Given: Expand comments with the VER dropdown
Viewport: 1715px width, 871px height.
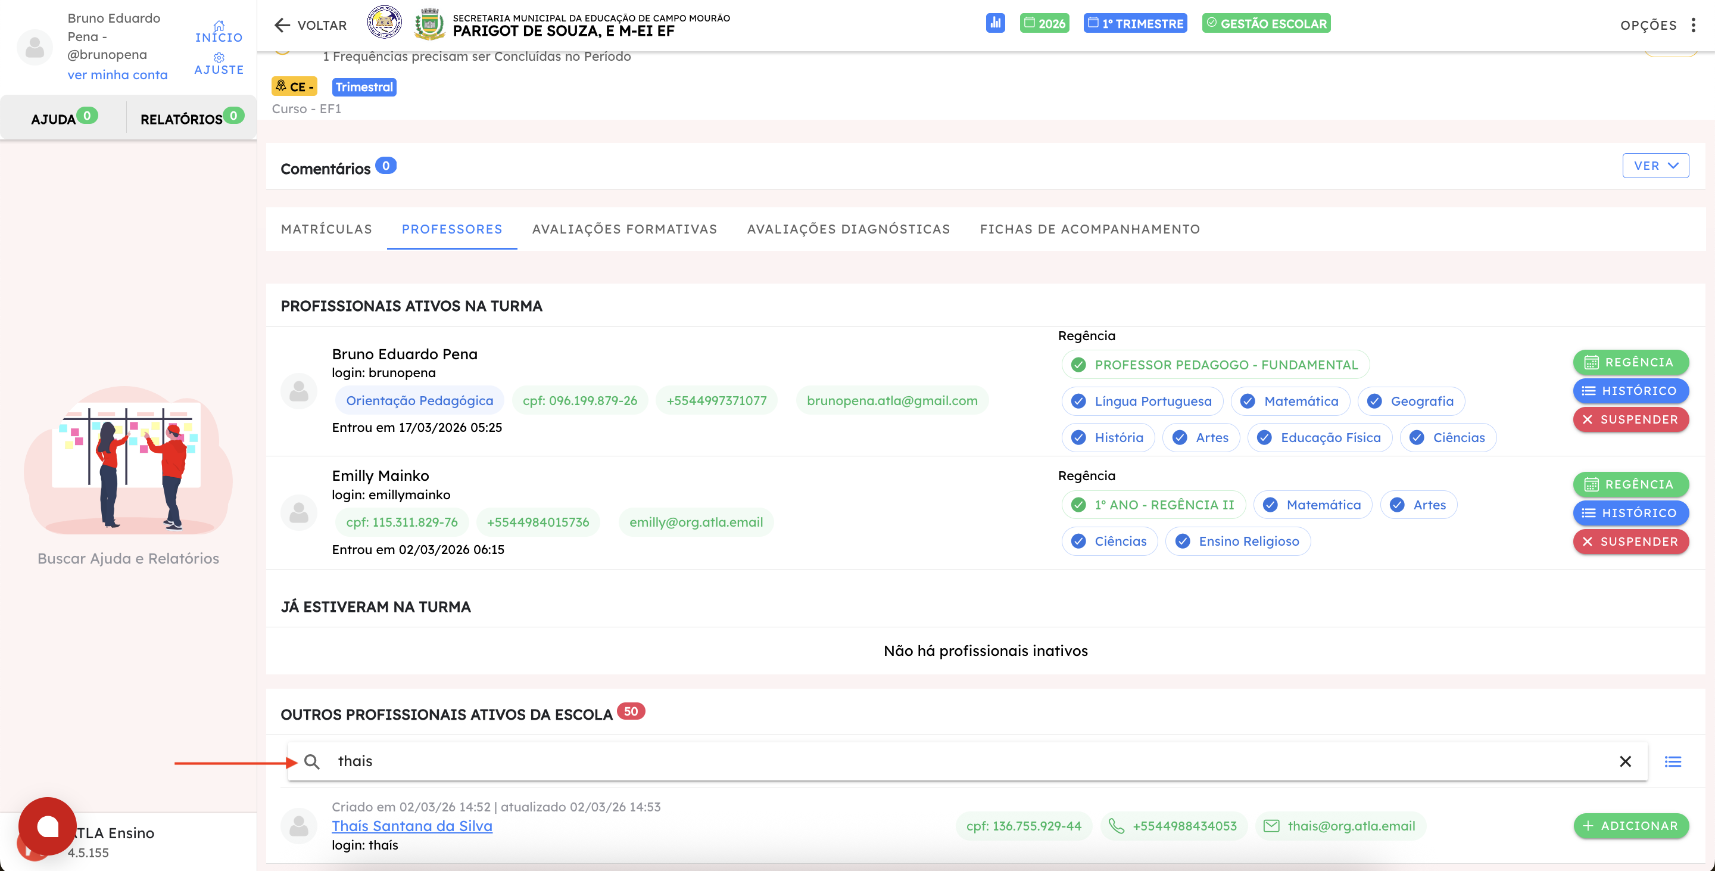Looking at the screenshot, I should click(1655, 166).
